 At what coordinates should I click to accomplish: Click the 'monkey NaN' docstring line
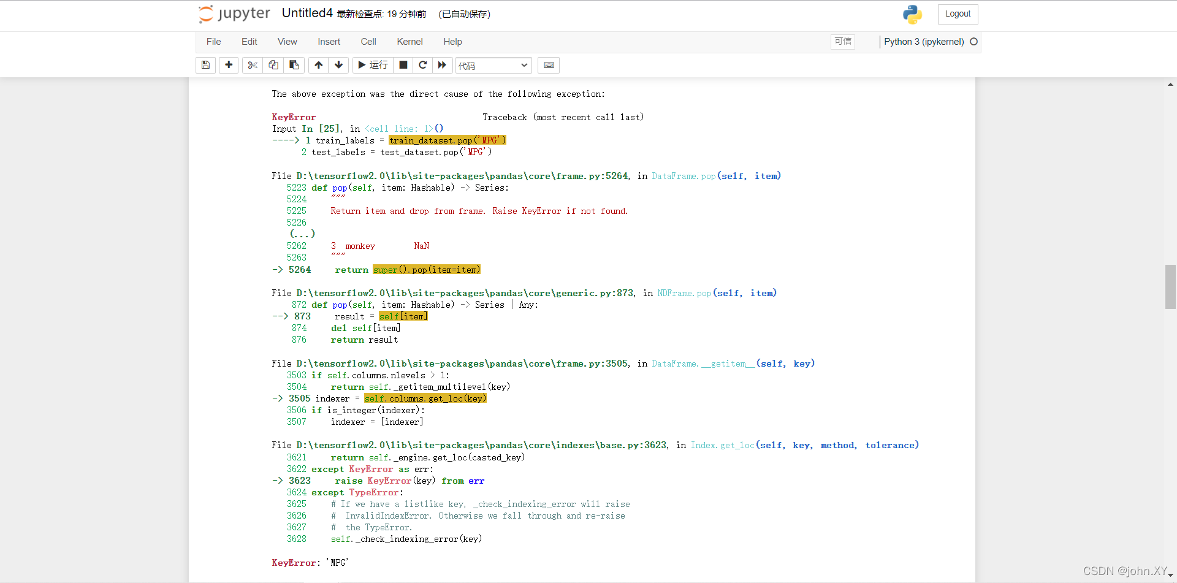(x=380, y=246)
